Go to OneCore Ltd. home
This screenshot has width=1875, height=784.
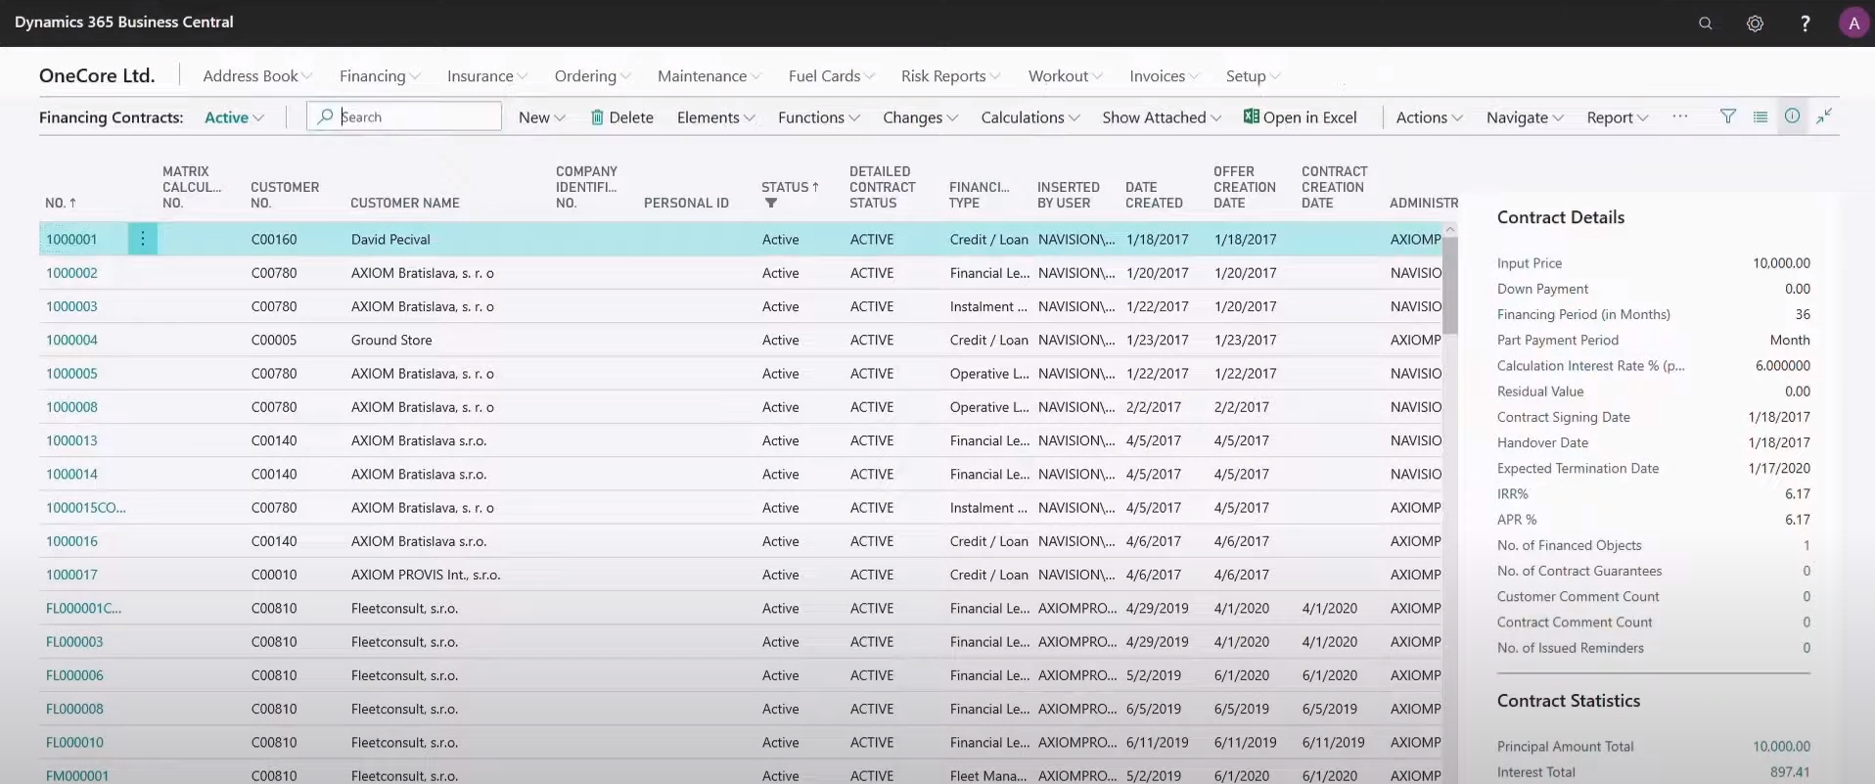pyautogui.click(x=97, y=76)
